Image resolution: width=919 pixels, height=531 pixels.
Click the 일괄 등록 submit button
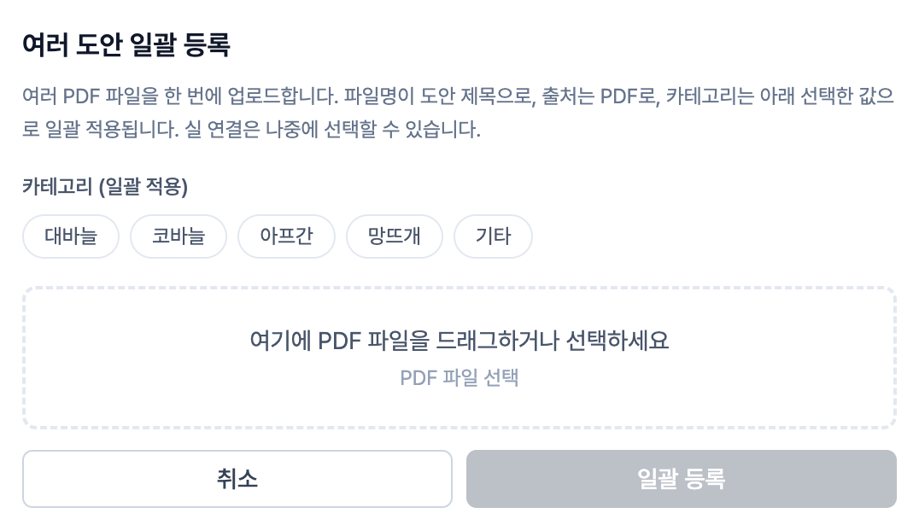[x=681, y=479]
